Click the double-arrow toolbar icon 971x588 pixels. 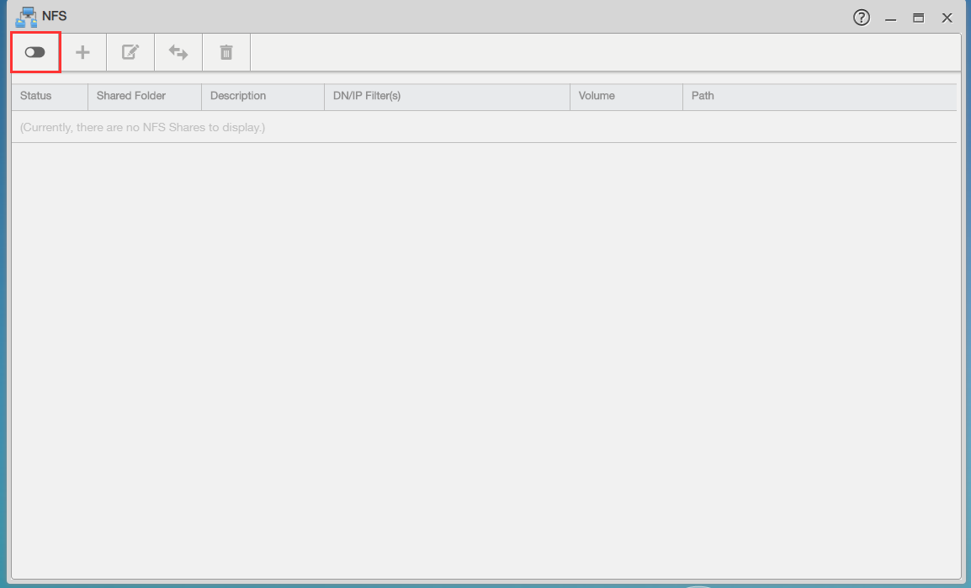pos(178,52)
